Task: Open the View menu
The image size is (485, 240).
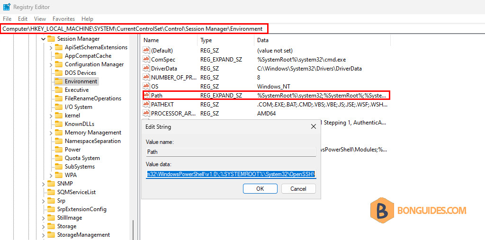Action: 40,19
